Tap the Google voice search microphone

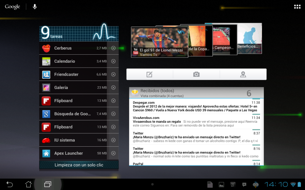(x=35, y=7)
